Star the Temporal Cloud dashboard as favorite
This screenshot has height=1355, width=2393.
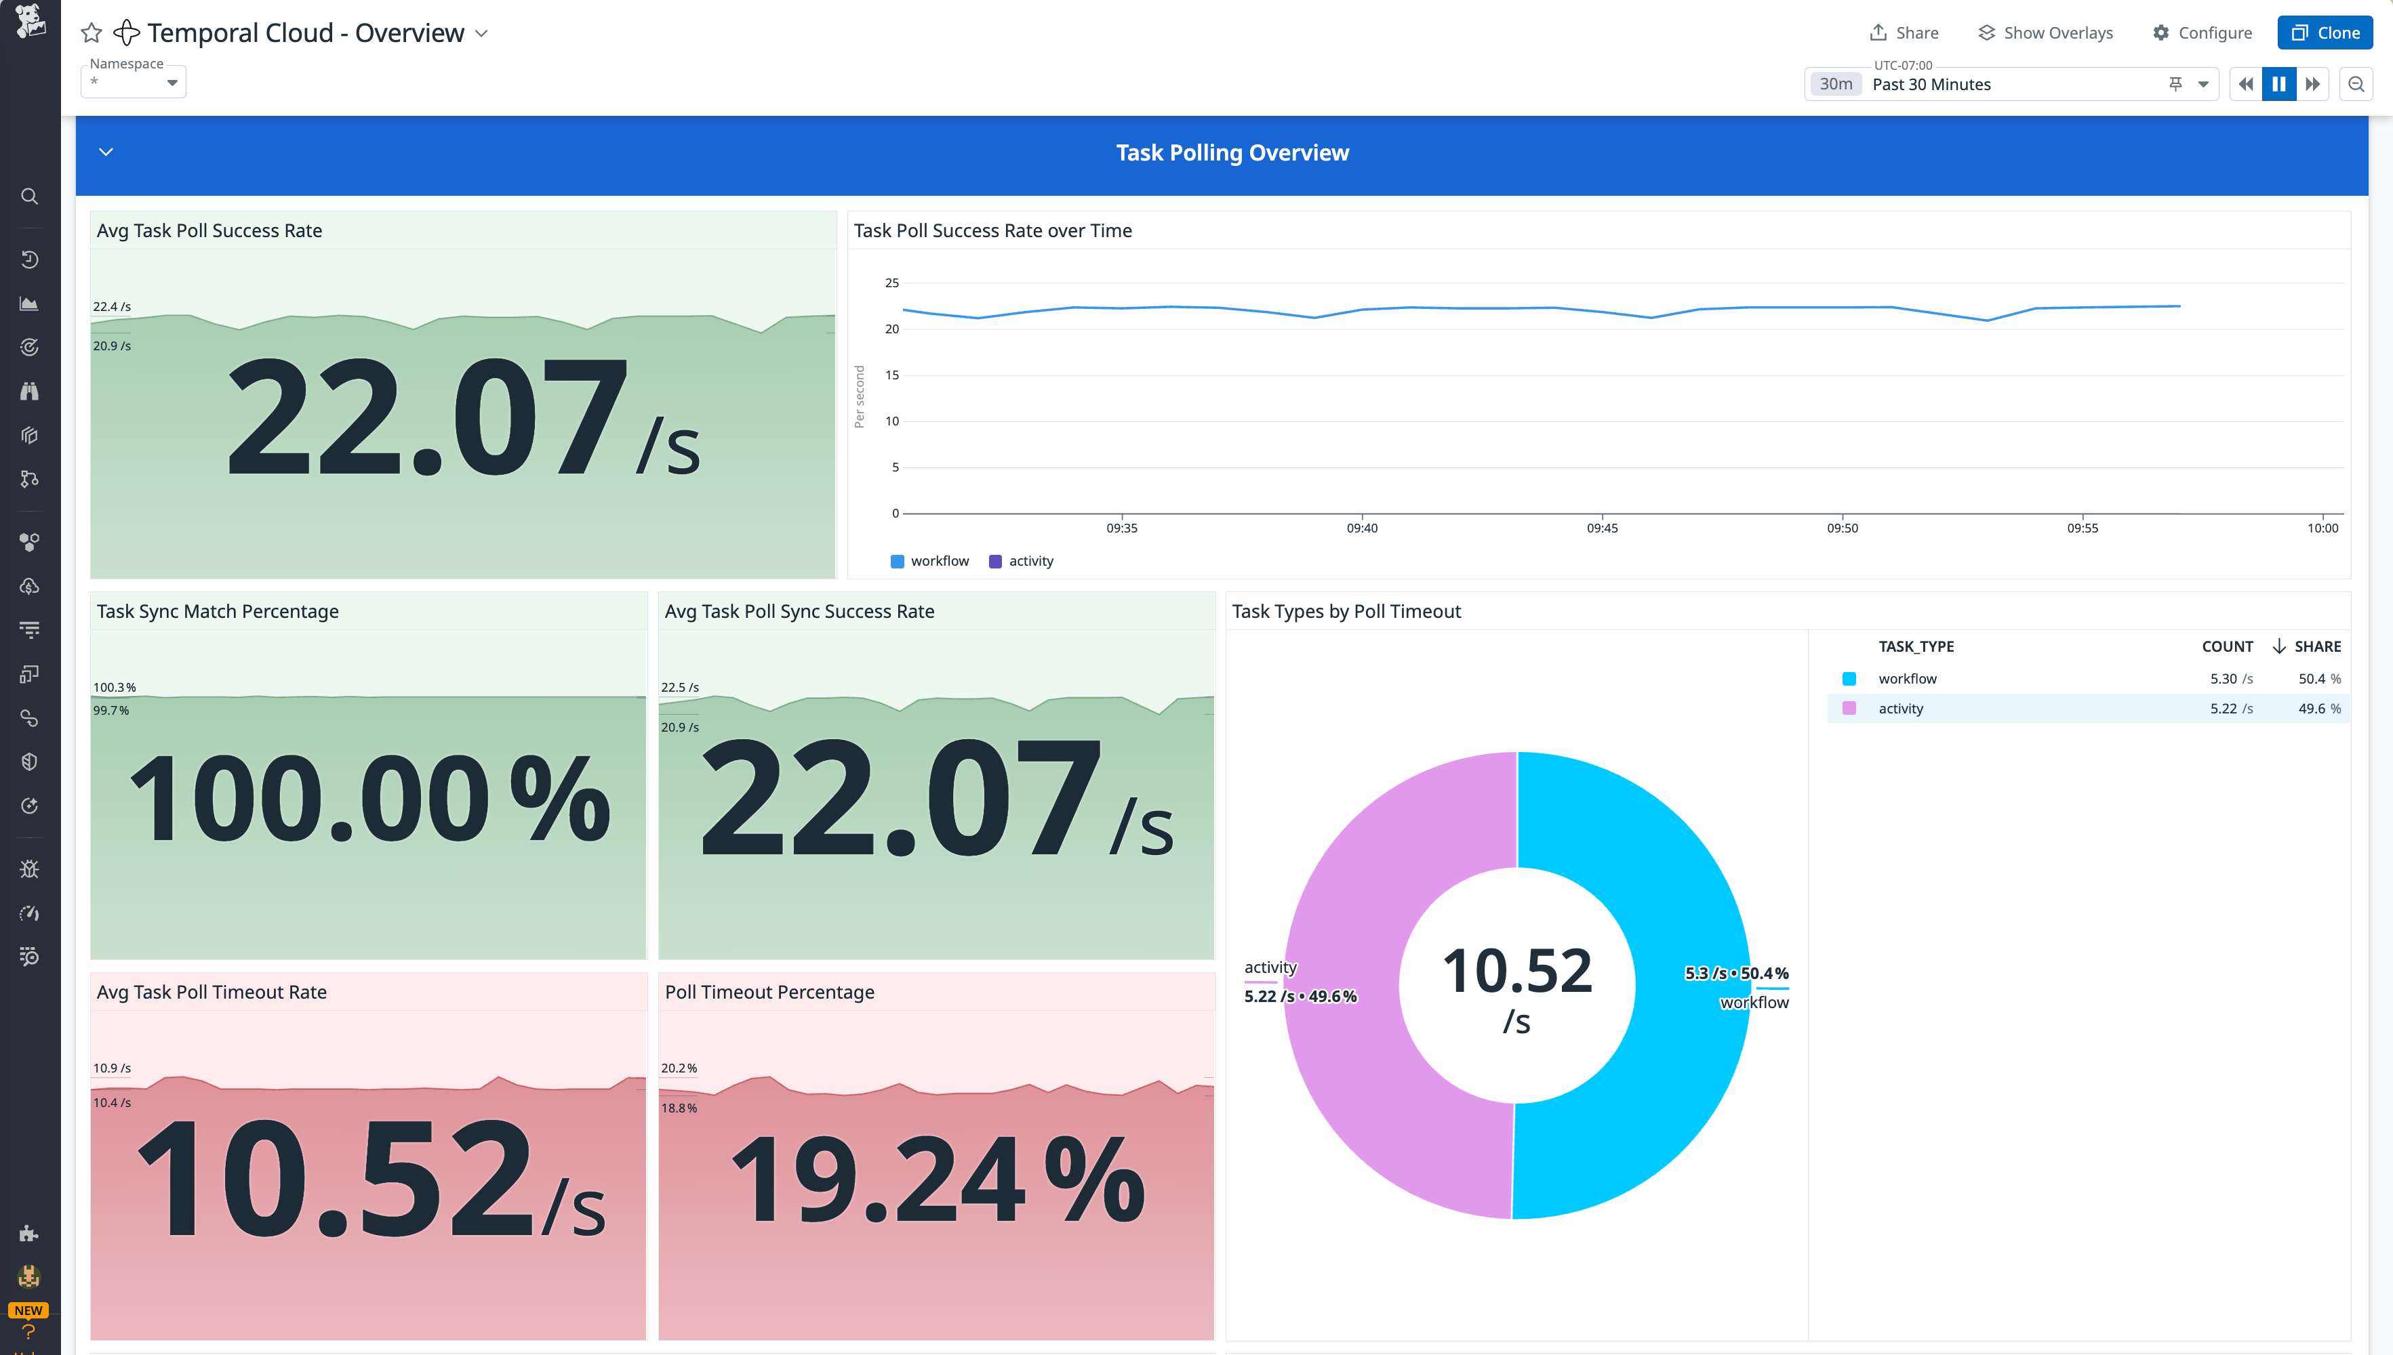pos(90,33)
